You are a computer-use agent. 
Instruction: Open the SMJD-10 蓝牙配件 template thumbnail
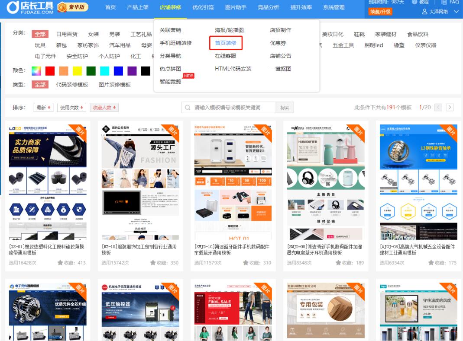[233, 182]
